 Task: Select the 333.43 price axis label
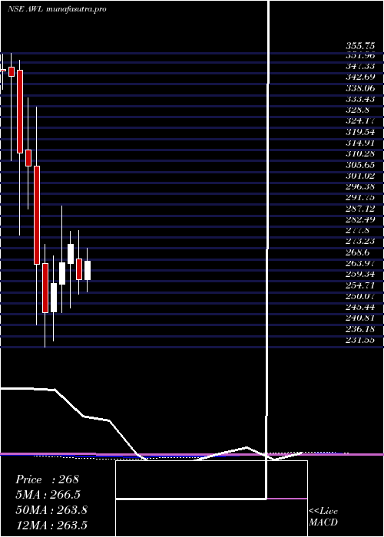tap(360, 99)
